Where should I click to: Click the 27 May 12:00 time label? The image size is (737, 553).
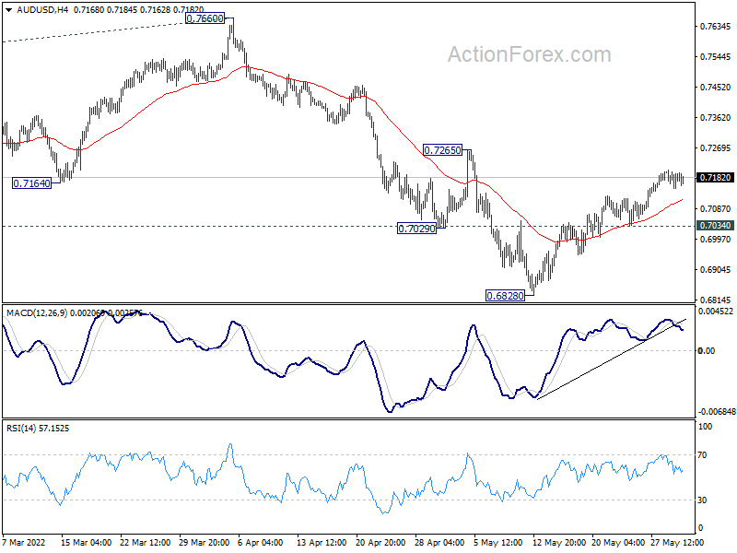coord(677,543)
